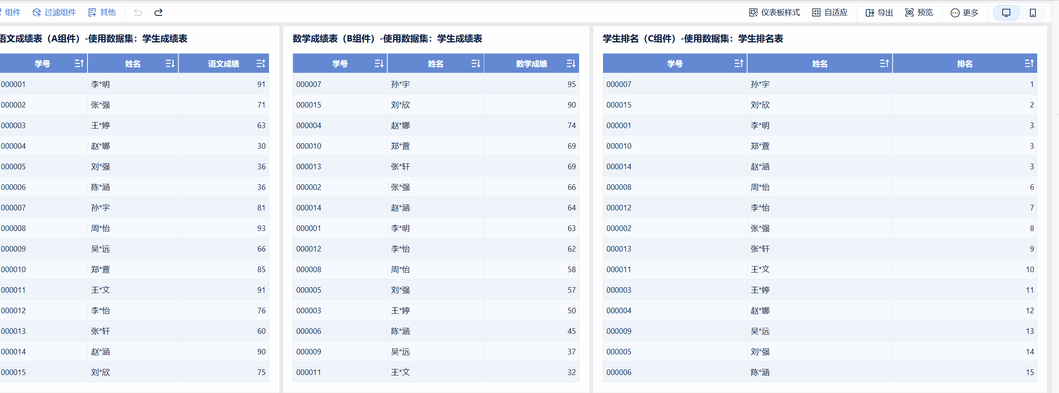
Task: Select the 数学成绩表（B组件）title
Action: [x=387, y=39]
